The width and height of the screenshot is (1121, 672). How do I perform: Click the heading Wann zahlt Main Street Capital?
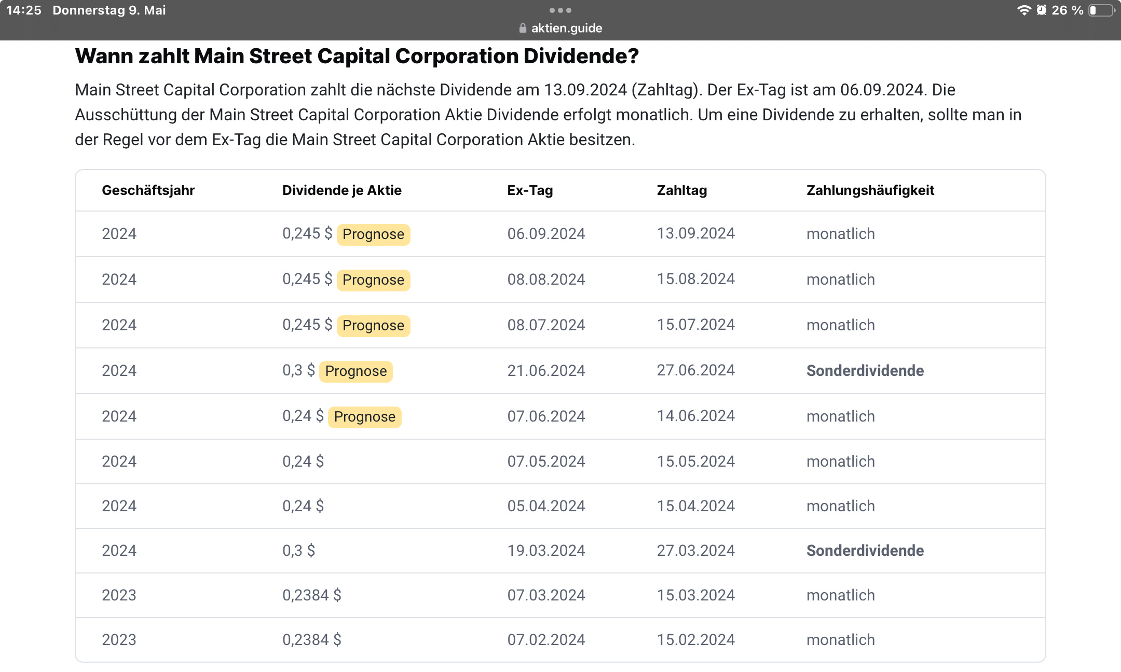(x=357, y=56)
